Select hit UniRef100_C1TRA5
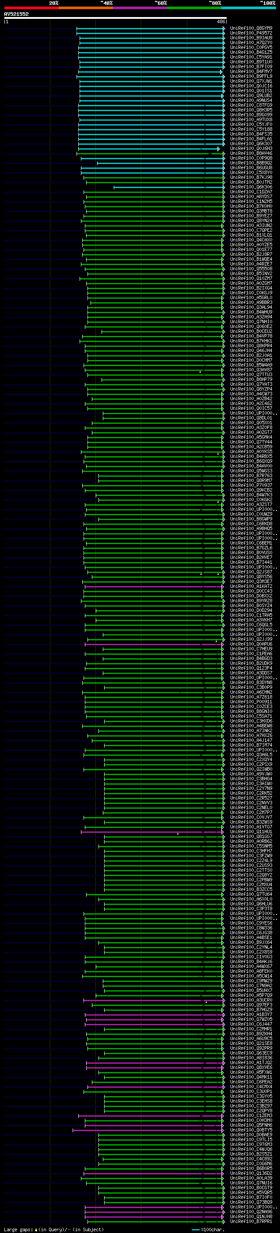The height and width of the screenshot is (1233, 280). [x=251, y=615]
